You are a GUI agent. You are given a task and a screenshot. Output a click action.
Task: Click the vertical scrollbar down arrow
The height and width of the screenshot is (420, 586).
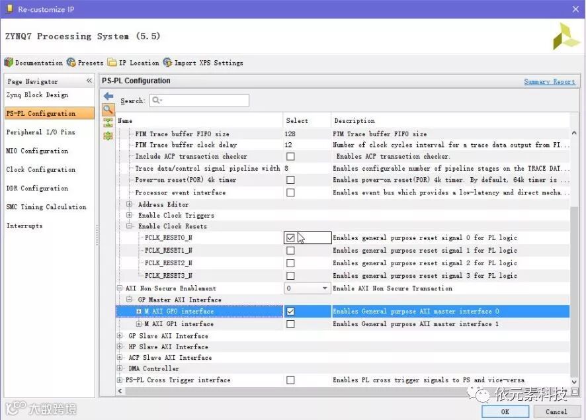[x=574, y=382]
